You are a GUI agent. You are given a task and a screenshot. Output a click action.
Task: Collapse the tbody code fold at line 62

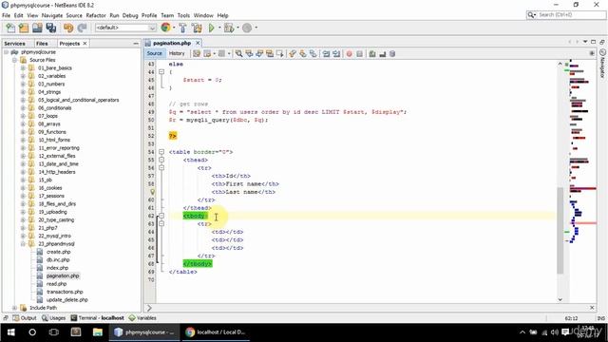(x=161, y=216)
